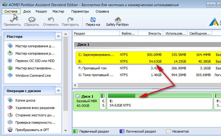The width and height of the screenshot is (221, 136).
Task: Select the F: Пропавший том partition row
Action: (x=147, y=68)
